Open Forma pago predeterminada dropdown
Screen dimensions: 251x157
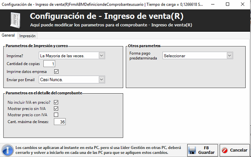coord(229,56)
